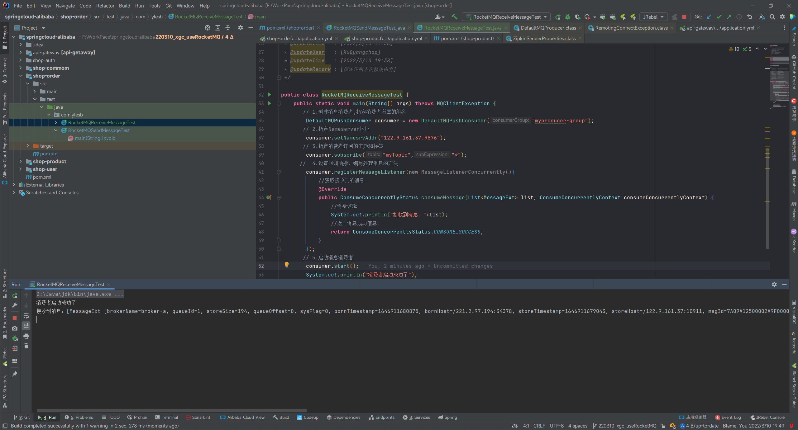Screen dimensions: 798x430
Task: Click the locate current file crosshair icon
Action: pos(208,28)
